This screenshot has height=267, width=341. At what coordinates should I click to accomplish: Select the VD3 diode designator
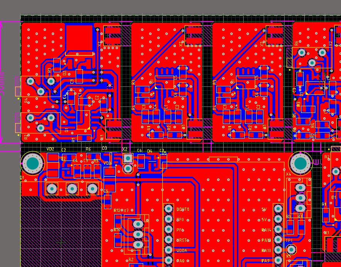click(107, 163)
